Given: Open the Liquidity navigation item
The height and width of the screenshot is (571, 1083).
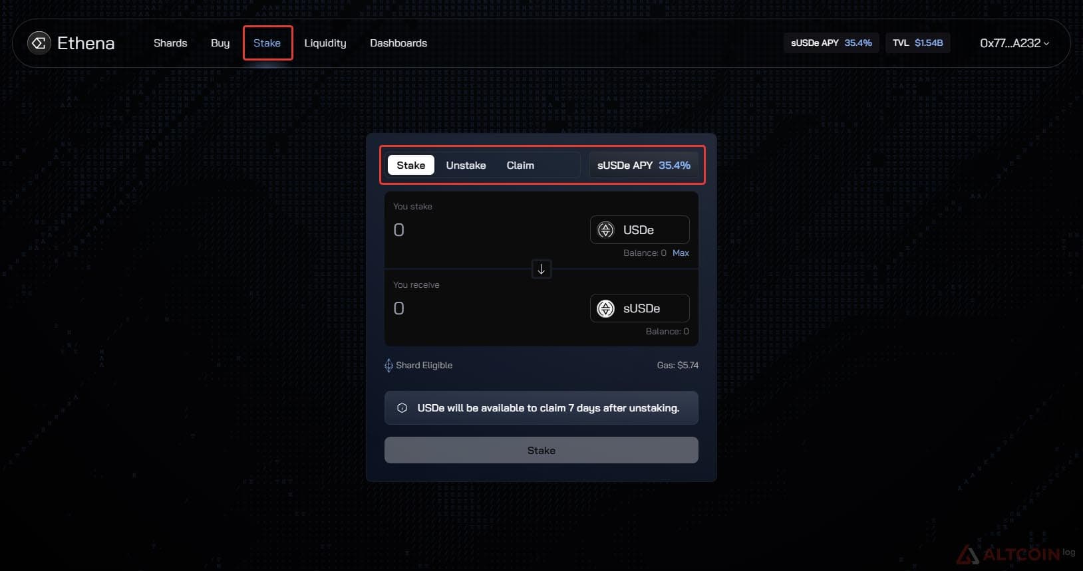Looking at the screenshot, I should (x=325, y=43).
